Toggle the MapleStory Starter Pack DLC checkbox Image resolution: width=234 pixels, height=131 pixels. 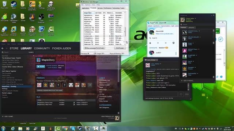tap(74, 103)
